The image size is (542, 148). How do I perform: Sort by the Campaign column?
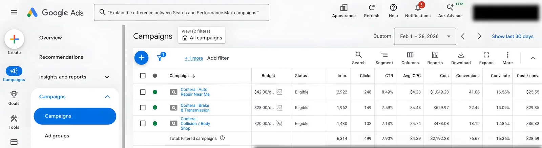point(182,76)
